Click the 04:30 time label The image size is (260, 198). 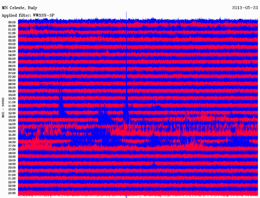click(12, 55)
